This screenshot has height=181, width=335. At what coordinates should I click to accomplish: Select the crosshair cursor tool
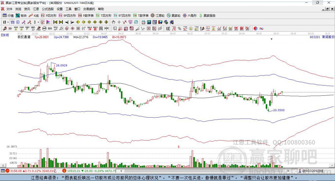click(119, 22)
